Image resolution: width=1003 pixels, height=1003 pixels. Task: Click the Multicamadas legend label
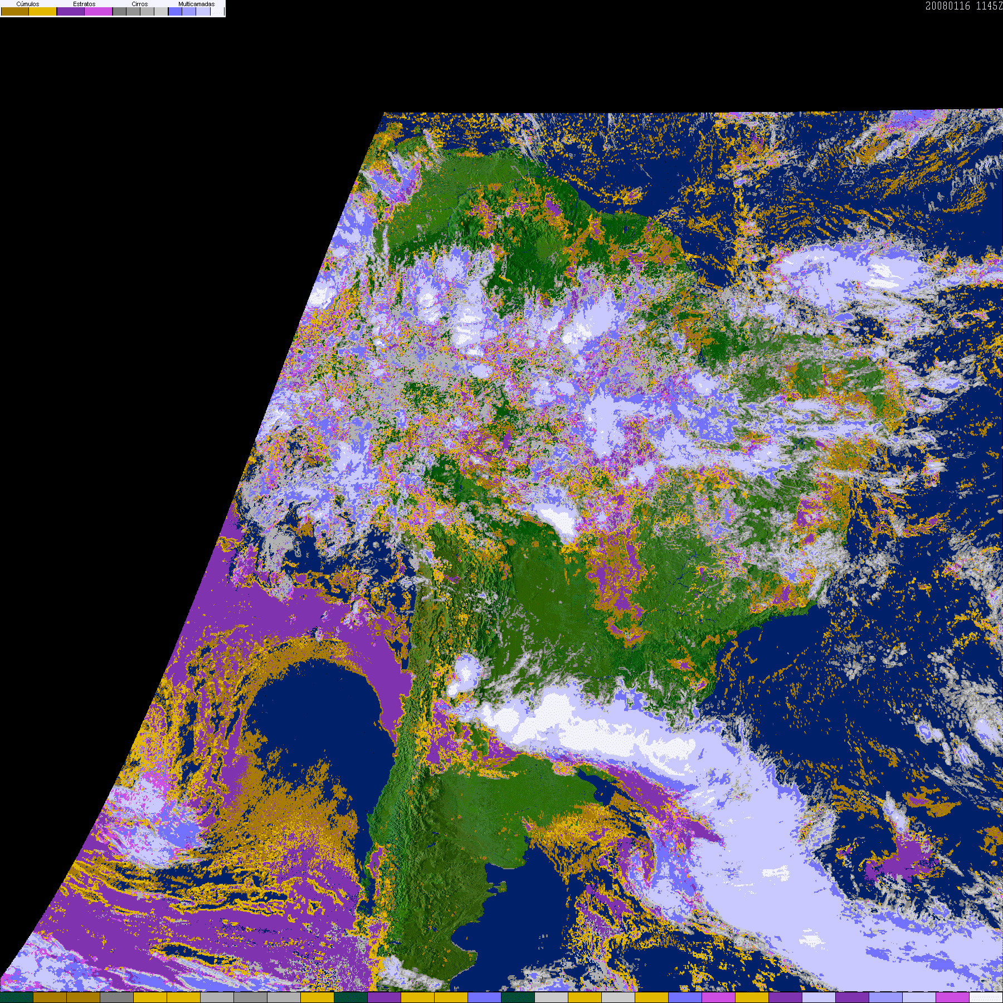pyautogui.click(x=197, y=4)
